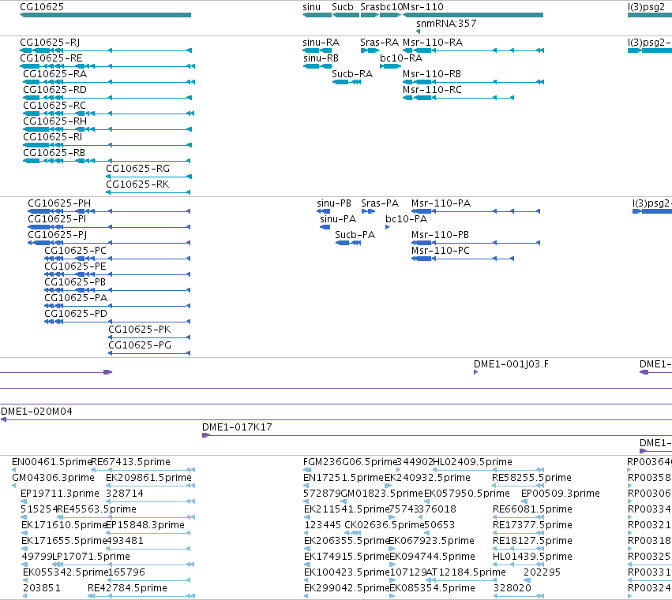Click EST label GM04306.3prime
The width and height of the screenshot is (672, 600).
click(x=53, y=478)
